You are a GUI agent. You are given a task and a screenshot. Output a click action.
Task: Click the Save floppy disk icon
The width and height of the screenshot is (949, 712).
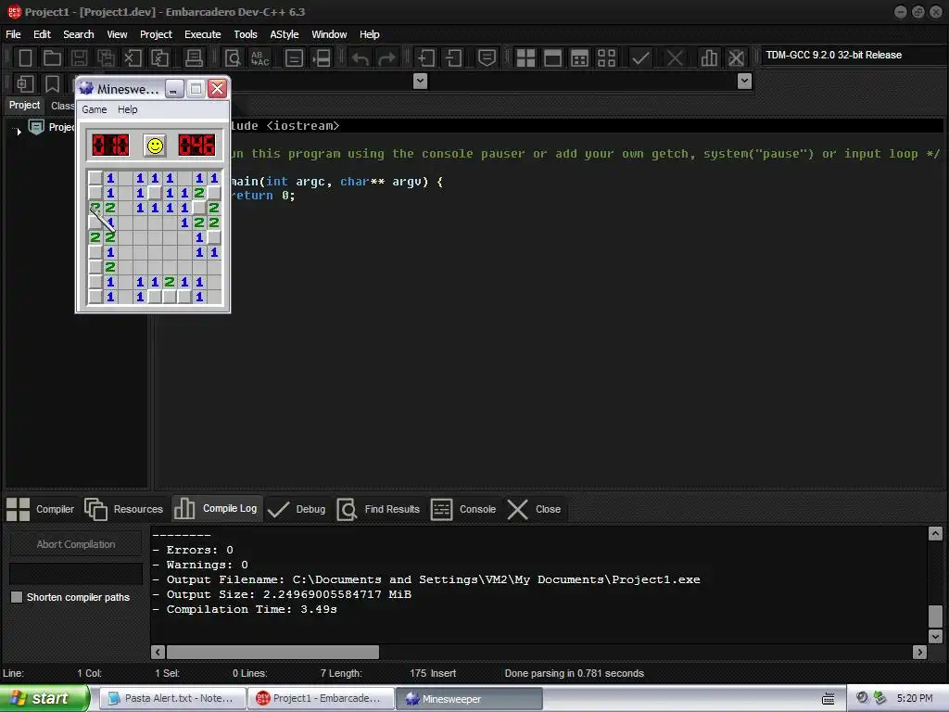coord(79,58)
